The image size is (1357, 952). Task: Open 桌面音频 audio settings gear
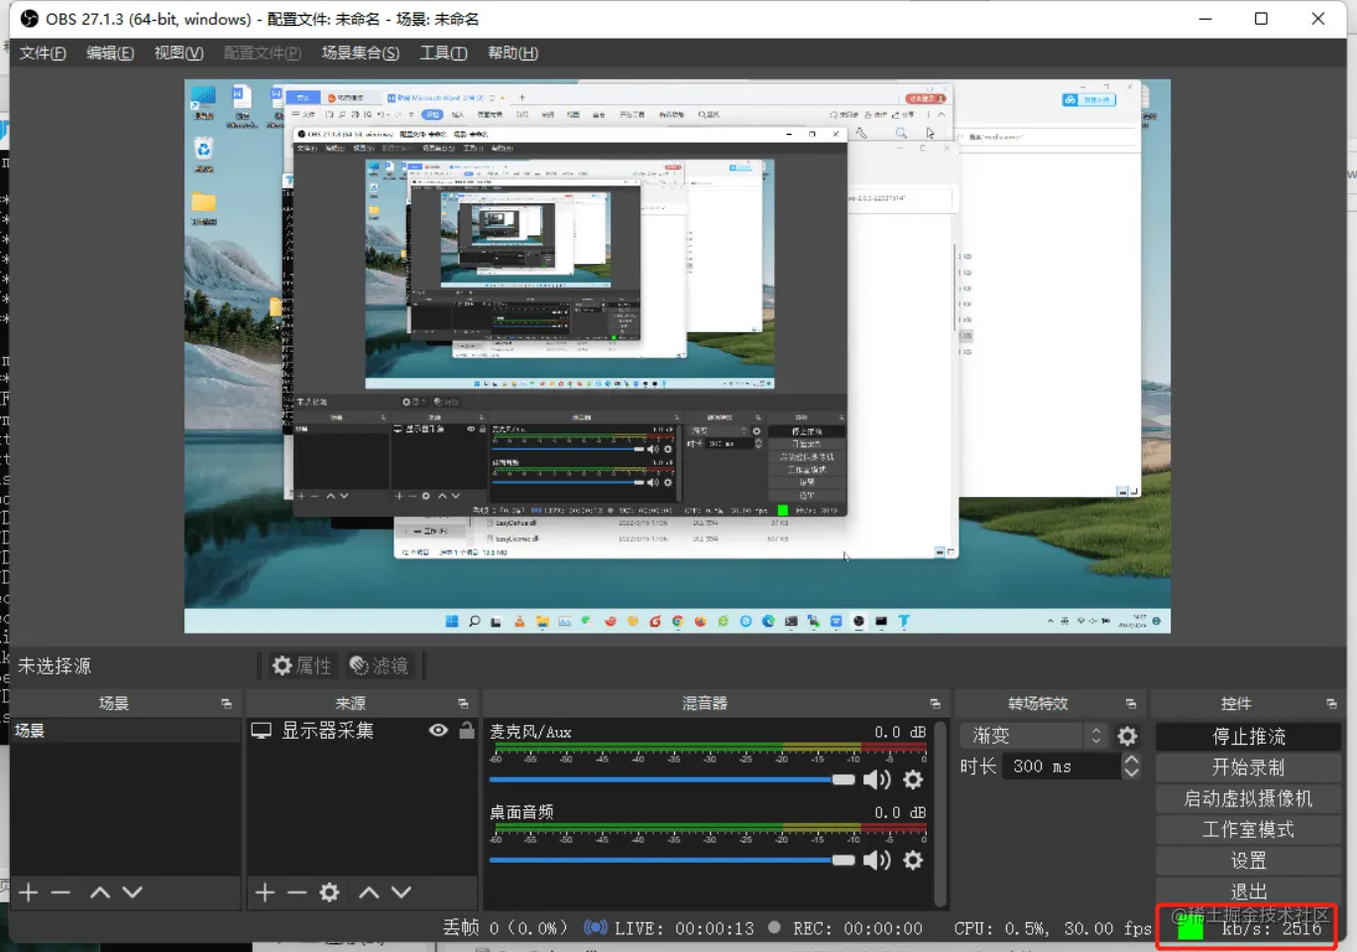click(x=913, y=860)
